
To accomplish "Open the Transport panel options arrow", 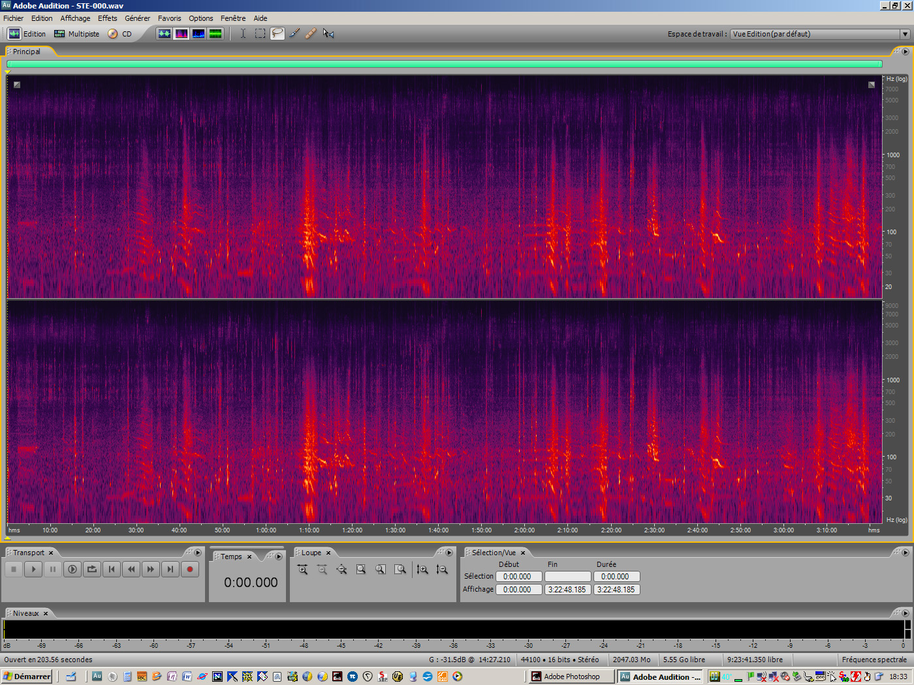I will [x=198, y=553].
